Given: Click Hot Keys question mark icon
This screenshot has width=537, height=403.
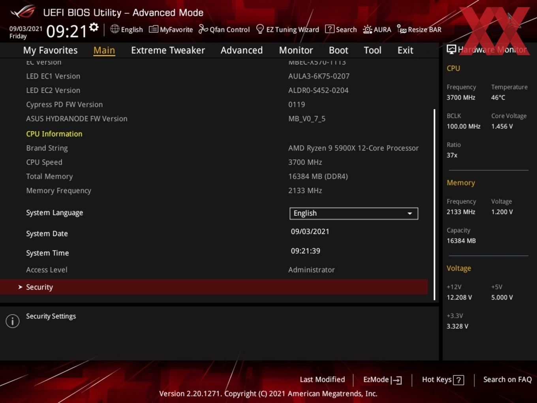Looking at the screenshot, I should pos(458,380).
